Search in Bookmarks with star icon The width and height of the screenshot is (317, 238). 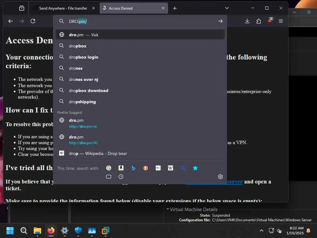point(195,168)
